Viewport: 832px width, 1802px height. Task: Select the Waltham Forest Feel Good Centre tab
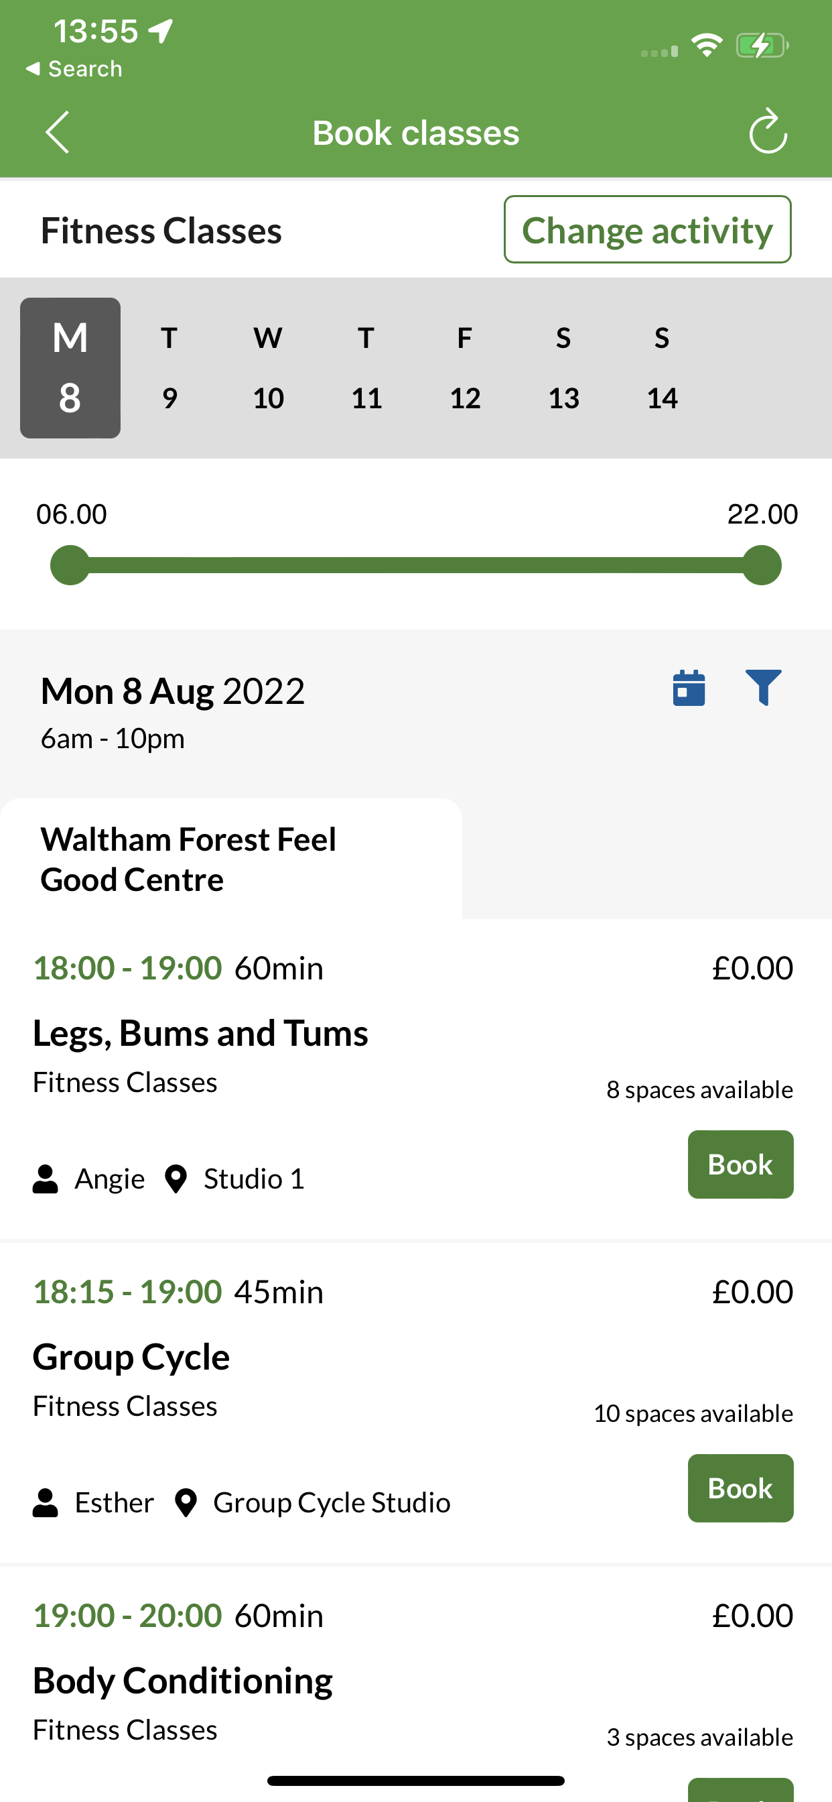[230, 859]
